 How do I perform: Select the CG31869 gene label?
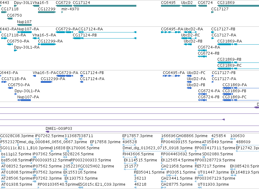point(226,3)
